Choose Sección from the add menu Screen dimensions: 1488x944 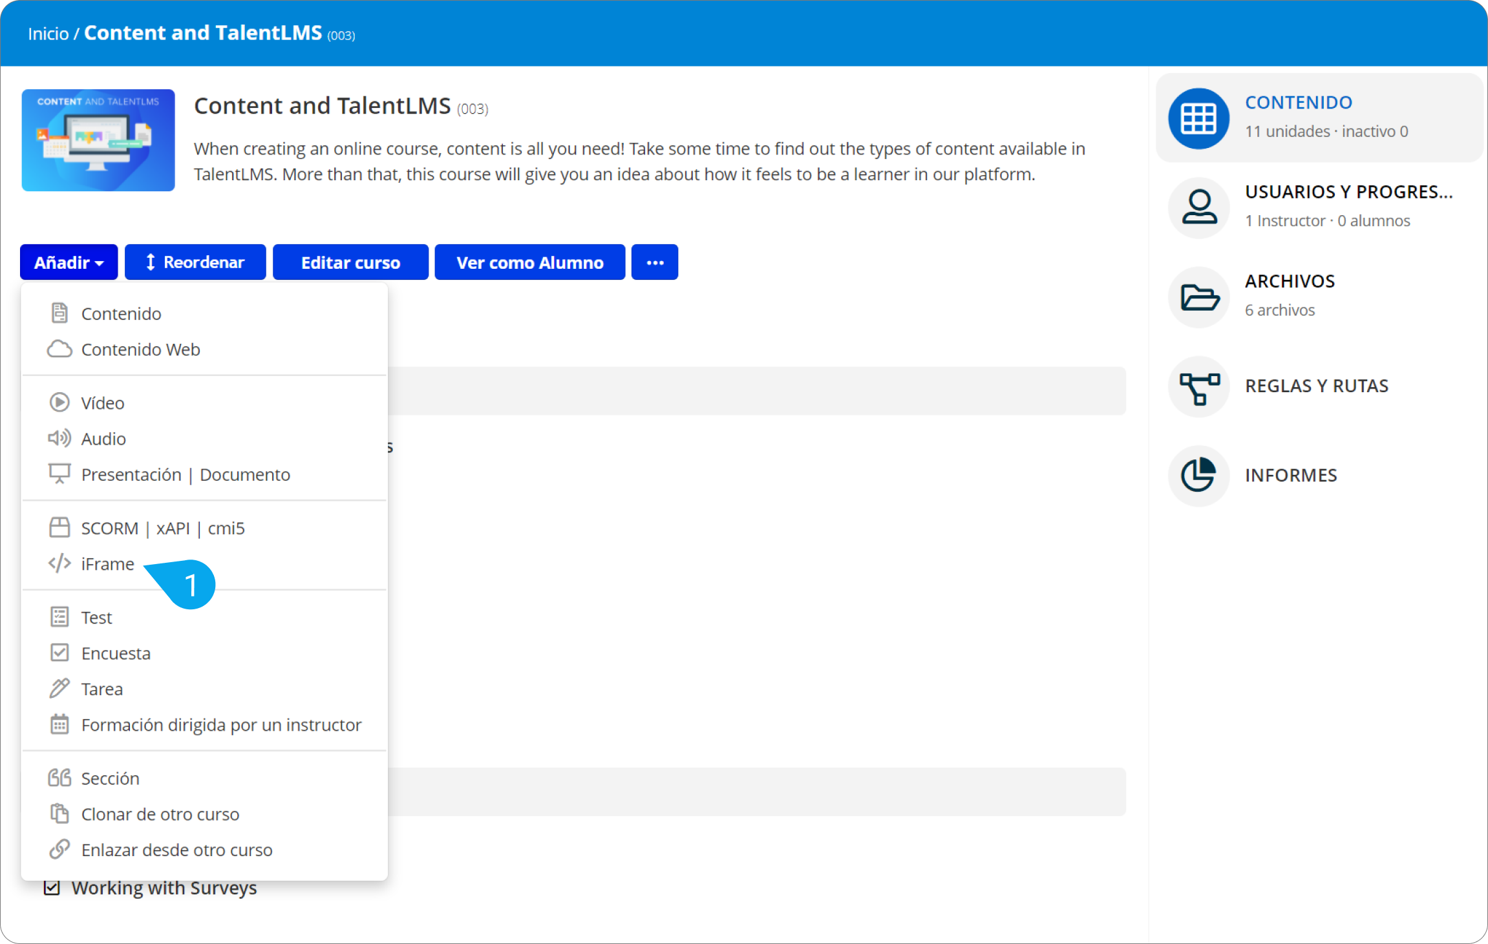204,778
